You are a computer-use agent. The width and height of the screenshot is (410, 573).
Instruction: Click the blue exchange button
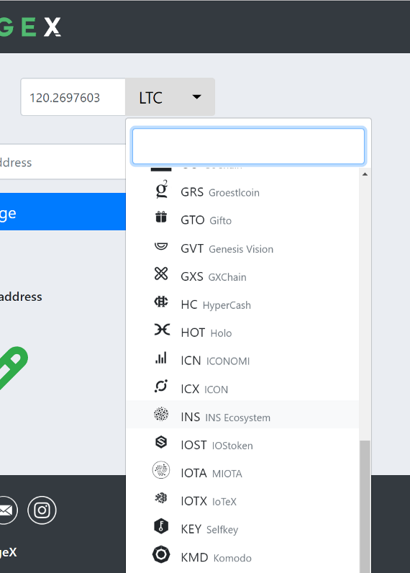(63, 212)
